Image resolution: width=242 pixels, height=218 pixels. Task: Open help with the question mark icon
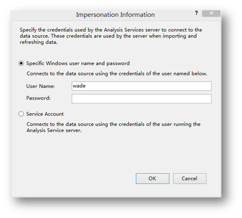196,13
